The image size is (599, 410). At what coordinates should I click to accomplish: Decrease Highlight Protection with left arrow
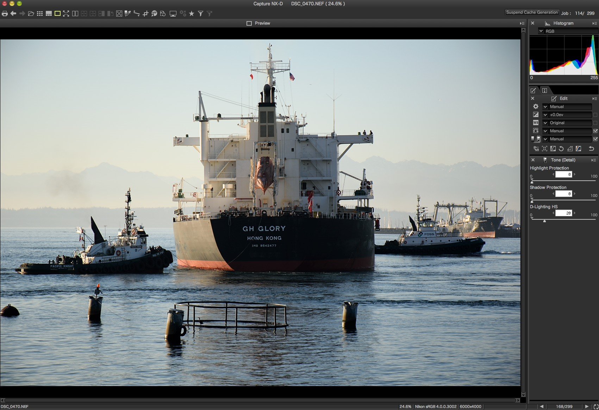553,174
